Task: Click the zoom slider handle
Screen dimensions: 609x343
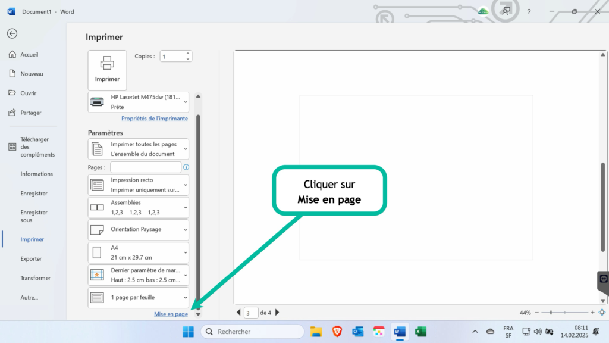Action: pyautogui.click(x=551, y=312)
